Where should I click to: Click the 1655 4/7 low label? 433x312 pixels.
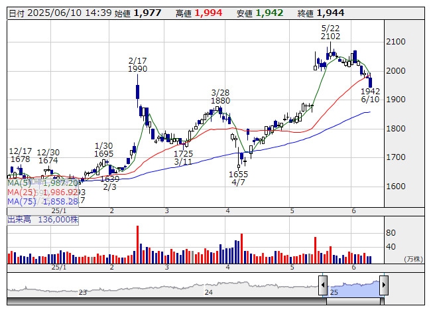[238, 179]
